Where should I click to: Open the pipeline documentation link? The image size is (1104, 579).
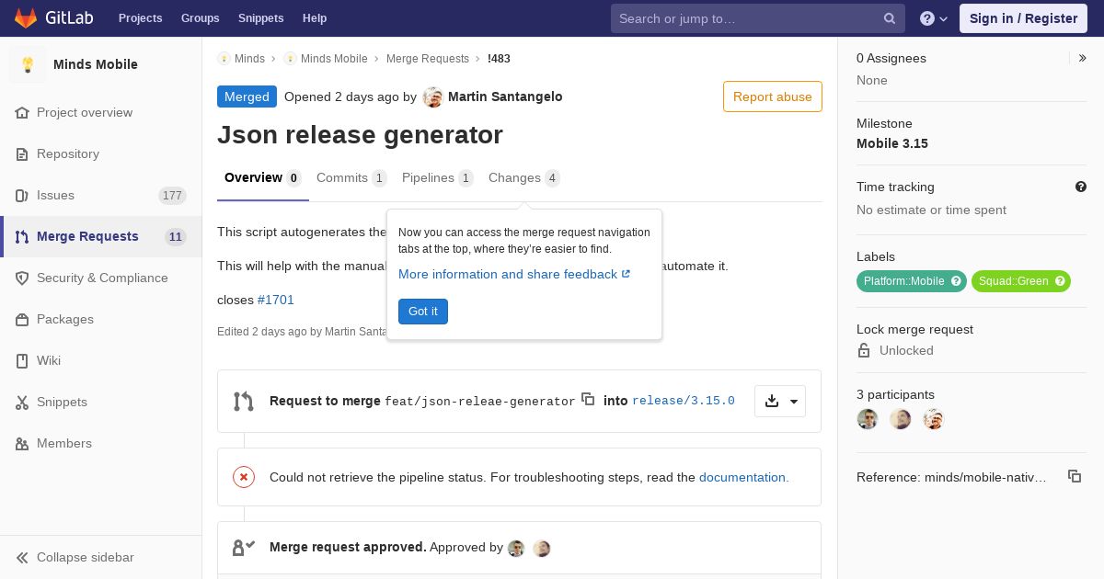744,477
